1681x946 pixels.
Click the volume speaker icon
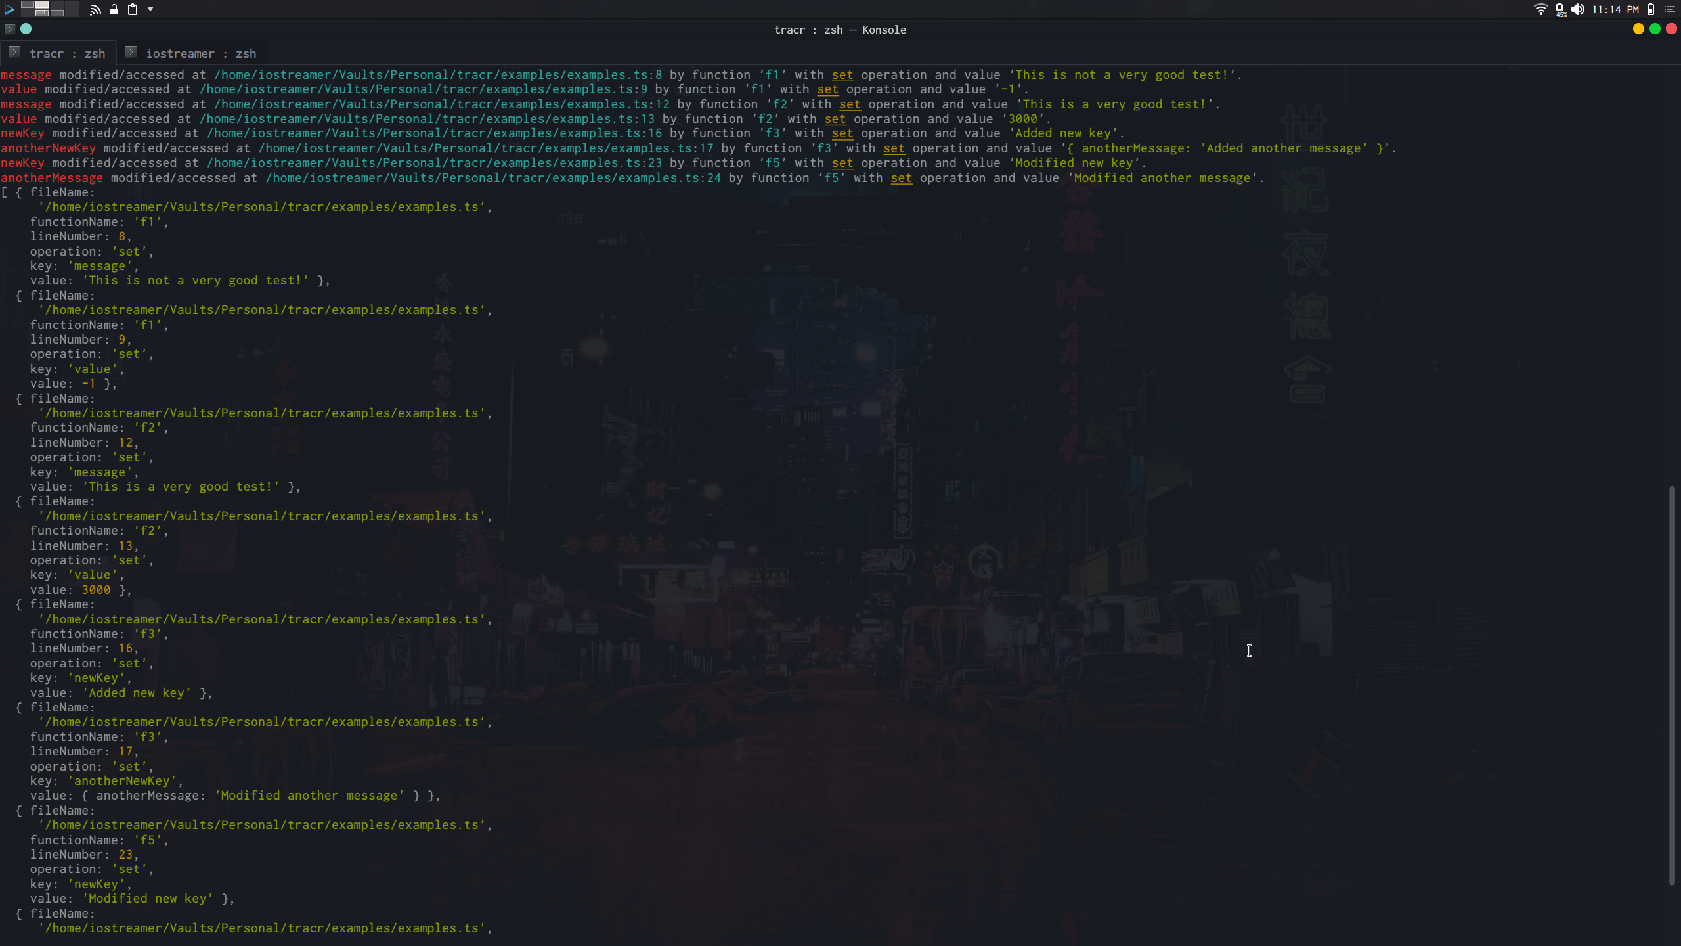click(1577, 9)
